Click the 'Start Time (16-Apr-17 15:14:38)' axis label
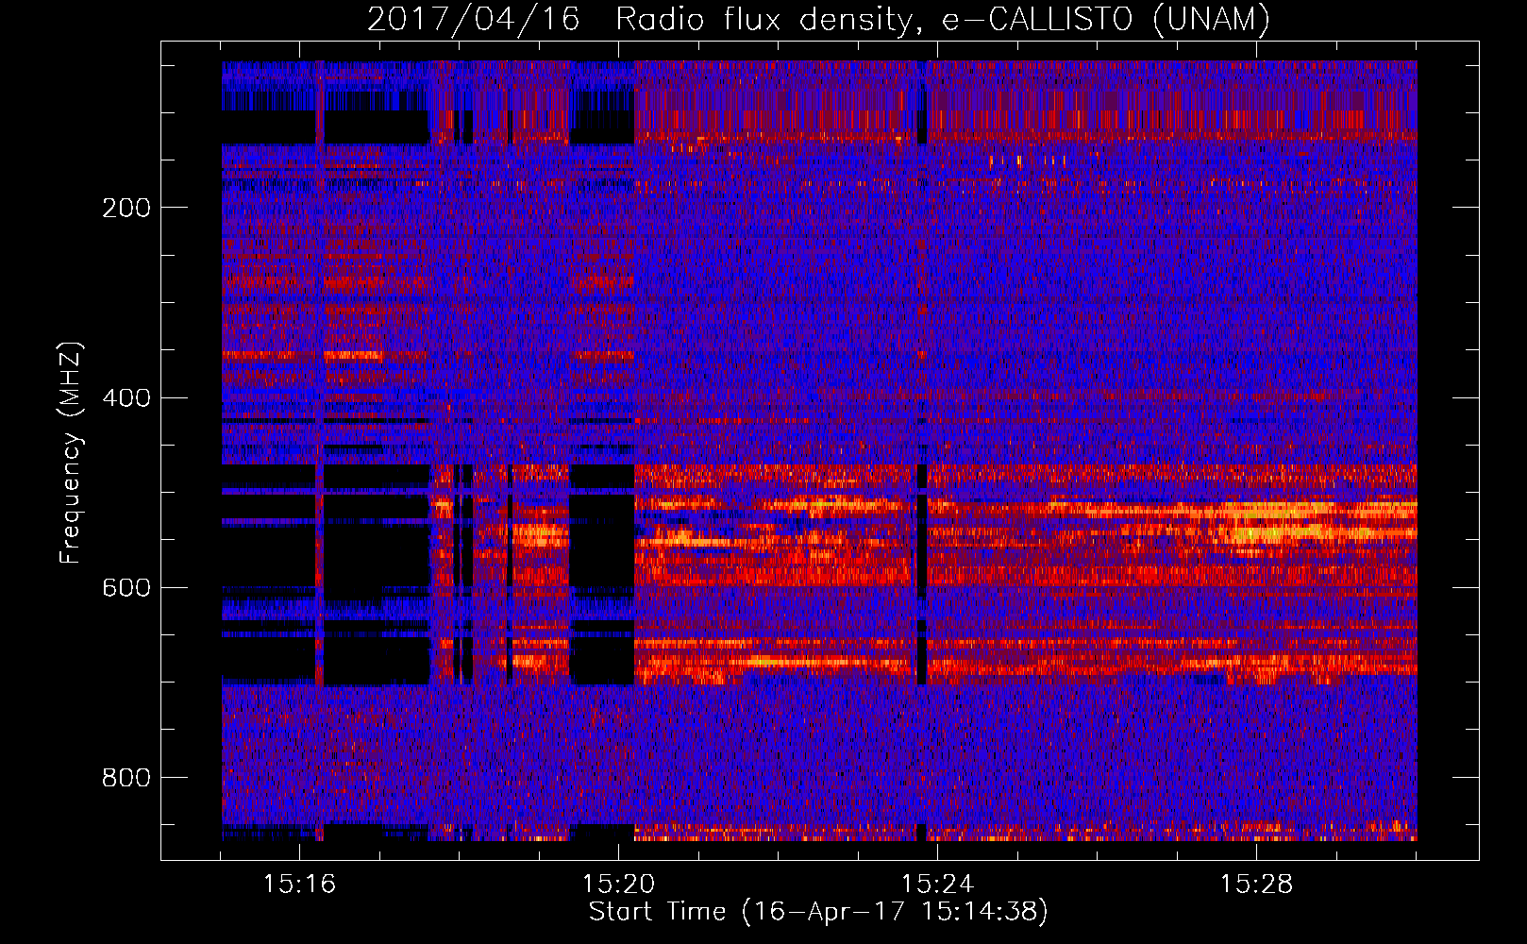This screenshot has height=944, width=1527. [x=819, y=912]
